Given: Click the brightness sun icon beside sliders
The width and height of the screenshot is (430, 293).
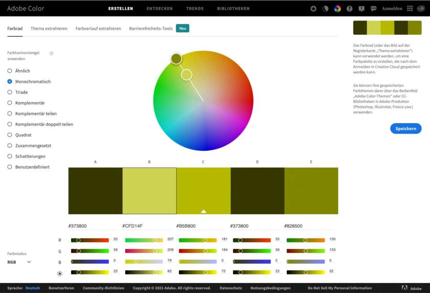Looking at the screenshot, I should tap(60, 273).
